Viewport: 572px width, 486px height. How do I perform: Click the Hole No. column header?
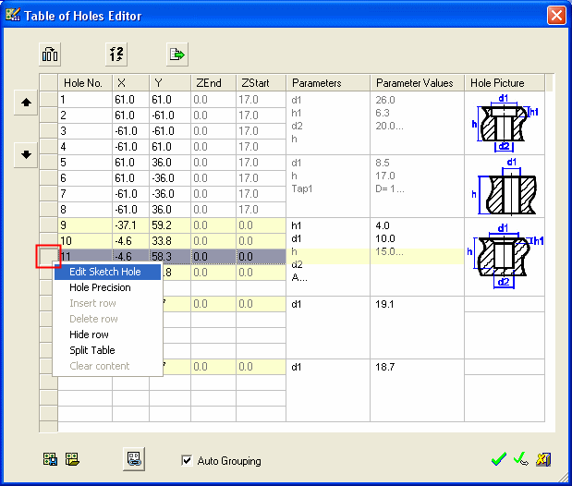tap(83, 83)
